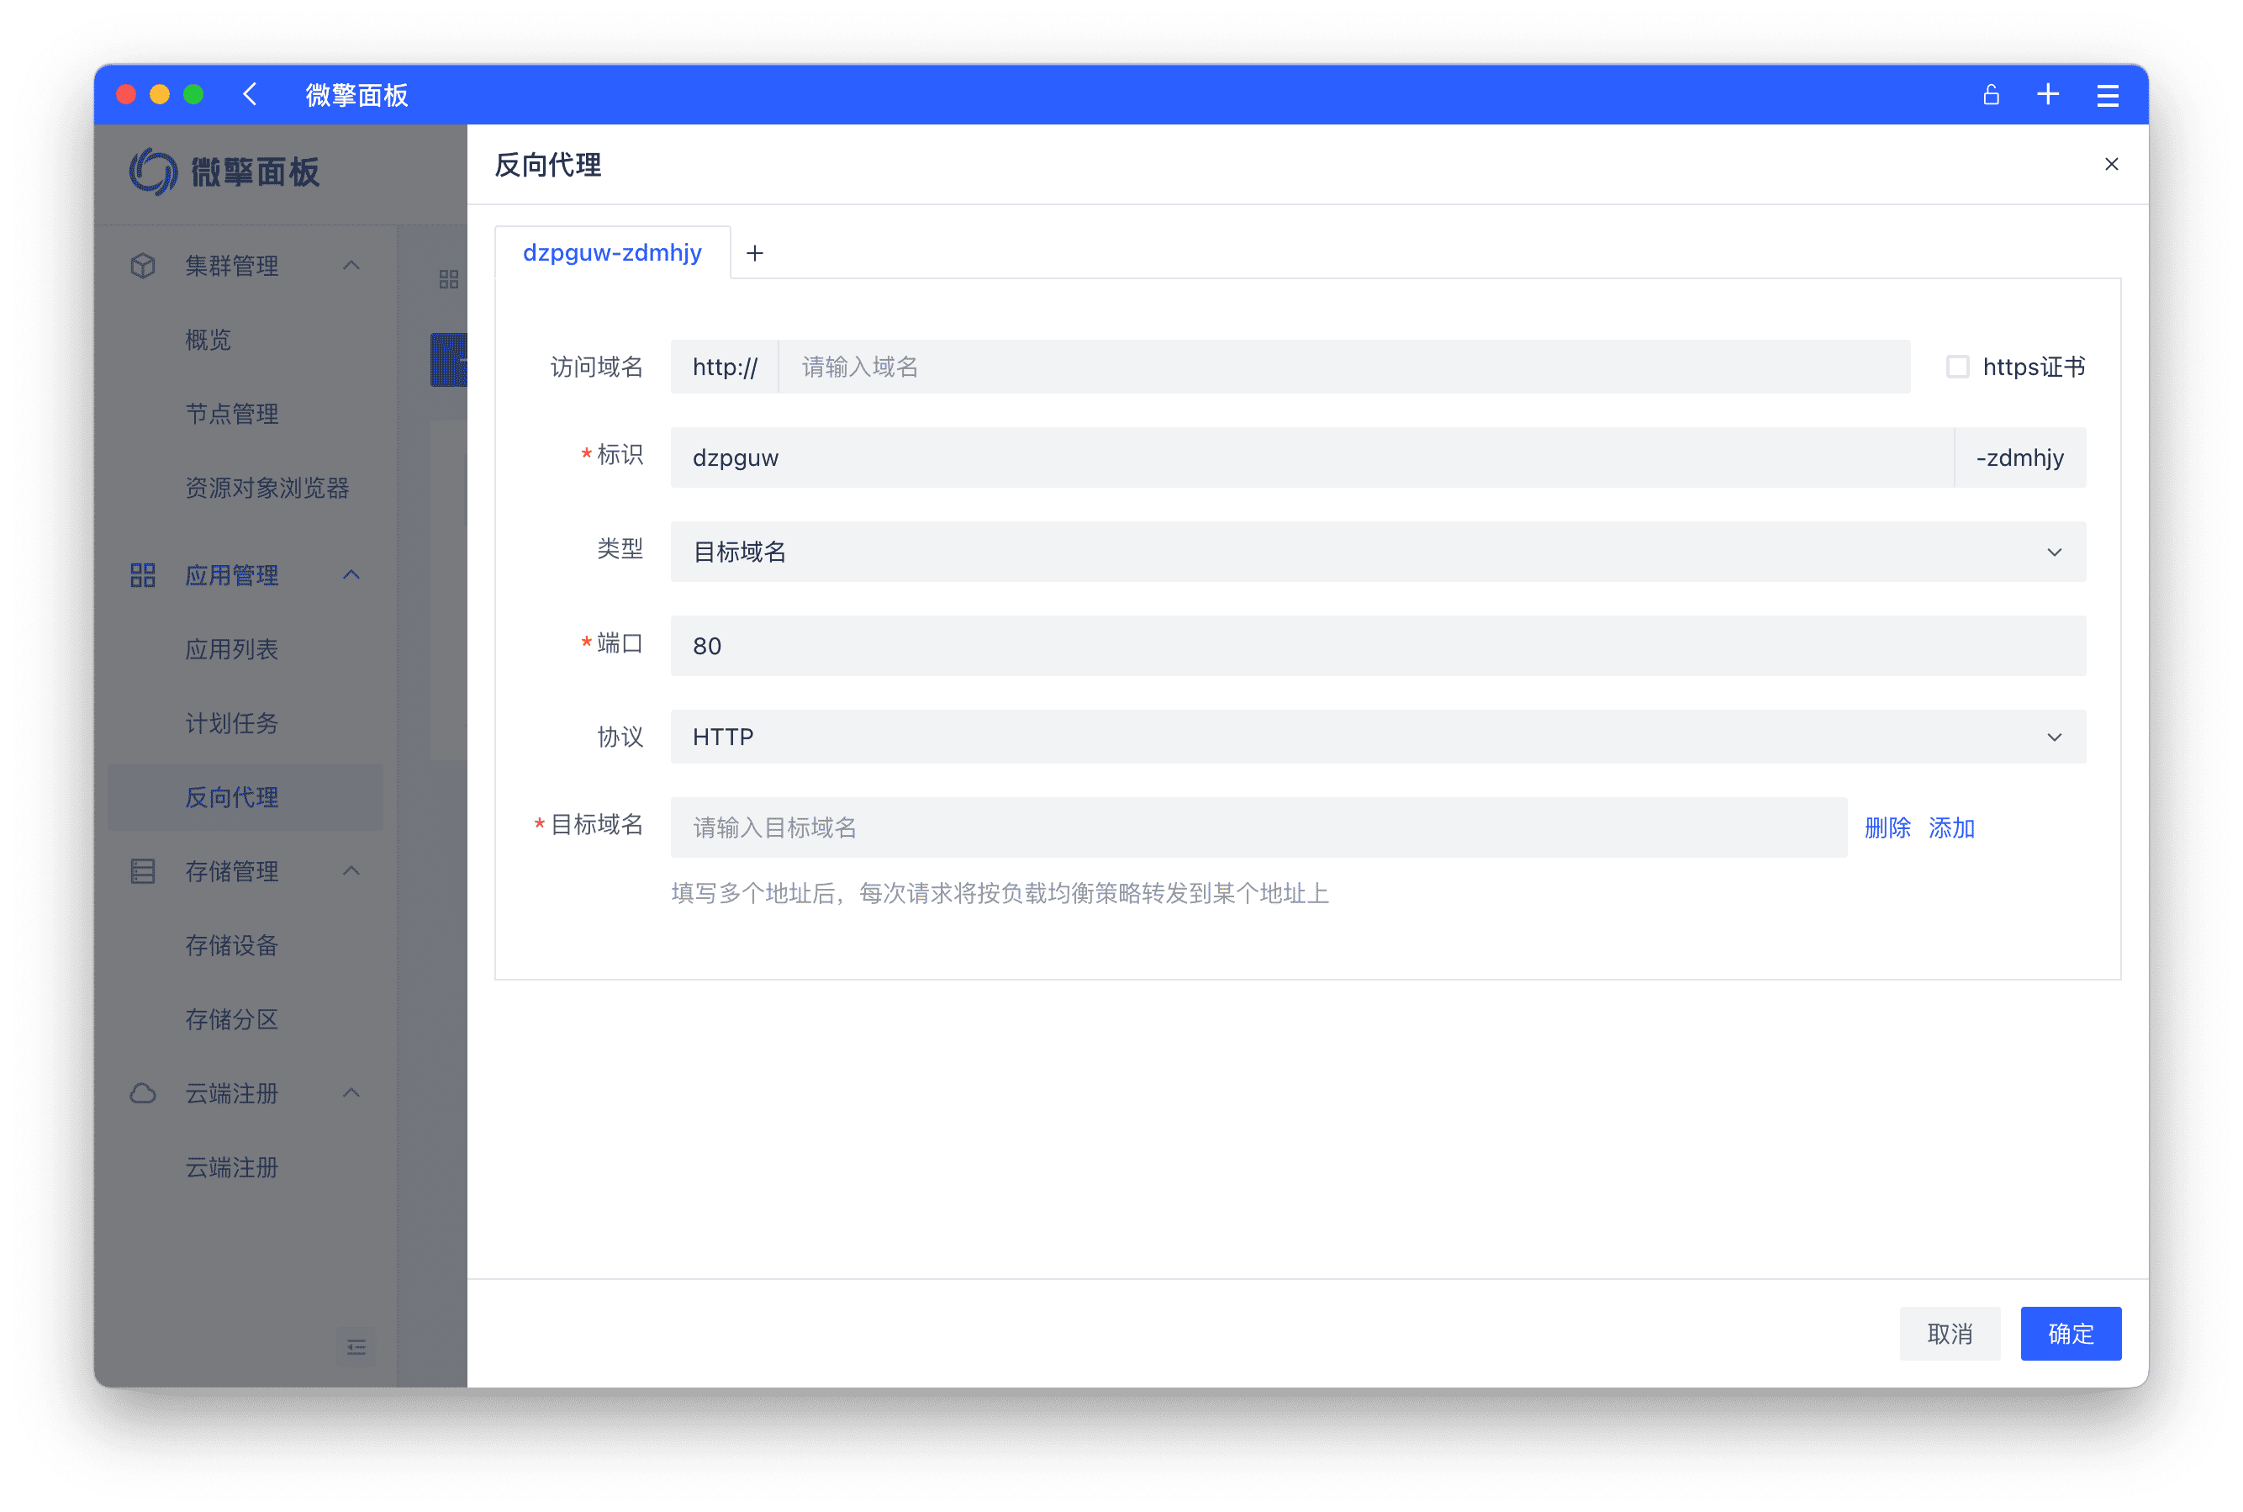Close the reverse proxy dialog
2243x1512 pixels.
pyautogui.click(x=2111, y=164)
